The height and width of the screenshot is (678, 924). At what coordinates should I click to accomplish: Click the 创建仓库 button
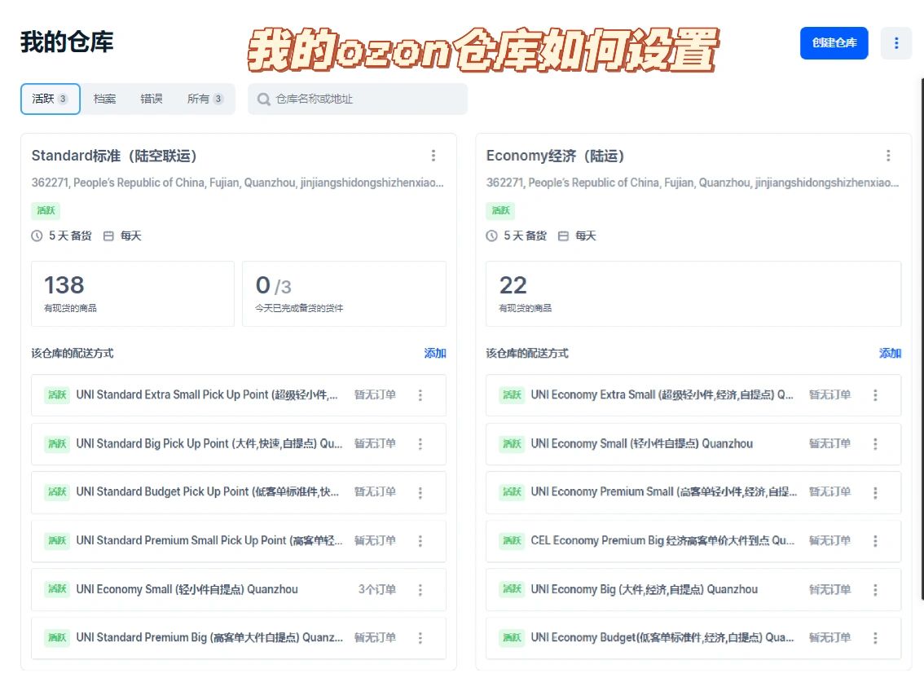pyautogui.click(x=834, y=43)
